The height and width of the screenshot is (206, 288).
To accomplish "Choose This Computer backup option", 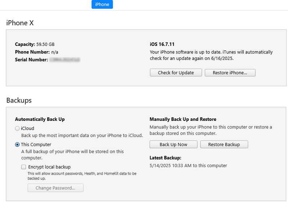I will 17,145.
